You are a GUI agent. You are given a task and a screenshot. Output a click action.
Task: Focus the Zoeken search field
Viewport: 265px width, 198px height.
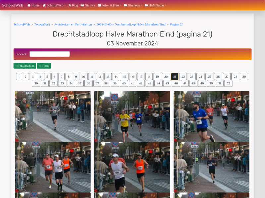50,54
